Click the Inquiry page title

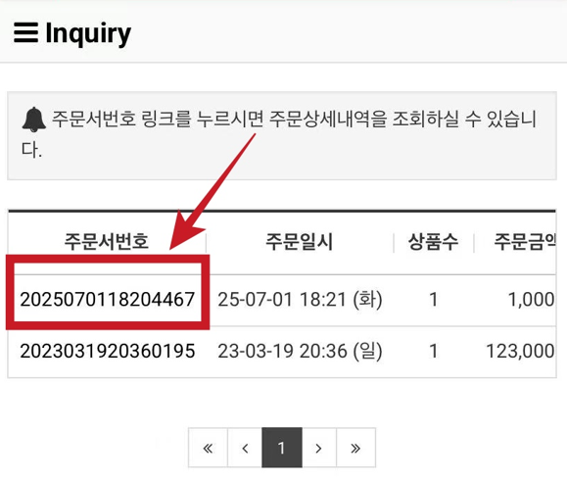[x=88, y=33]
